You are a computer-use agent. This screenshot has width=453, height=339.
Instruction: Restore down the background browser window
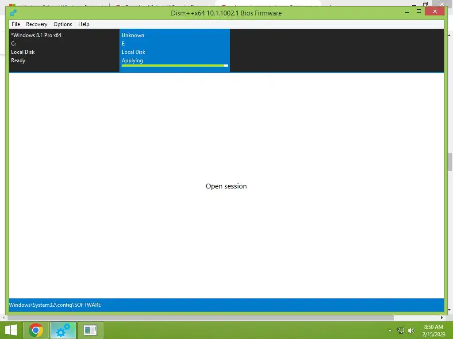[x=426, y=4]
